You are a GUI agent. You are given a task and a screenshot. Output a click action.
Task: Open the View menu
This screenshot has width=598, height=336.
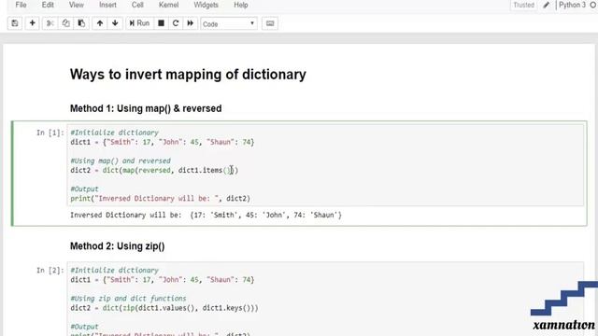(77, 5)
